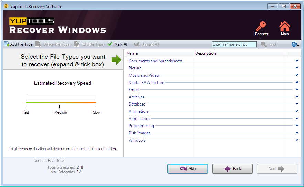The image size is (304, 187).
Task: Expand Disk Images category chevron
Action: [x=297, y=133]
